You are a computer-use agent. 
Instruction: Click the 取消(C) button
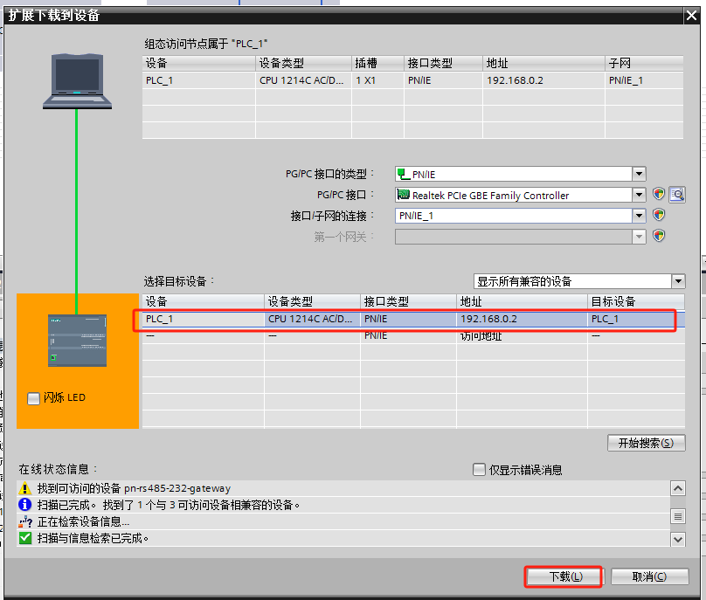[x=649, y=576]
